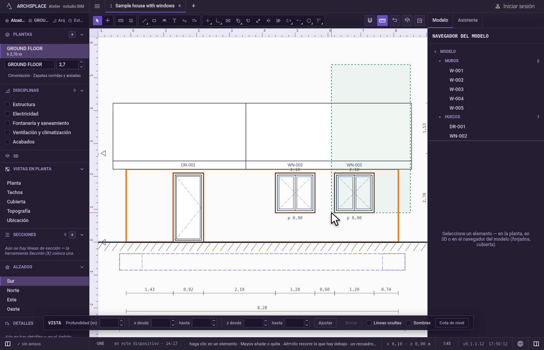
Task: Click the undo arrow icon
Action: [x=395, y=21]
